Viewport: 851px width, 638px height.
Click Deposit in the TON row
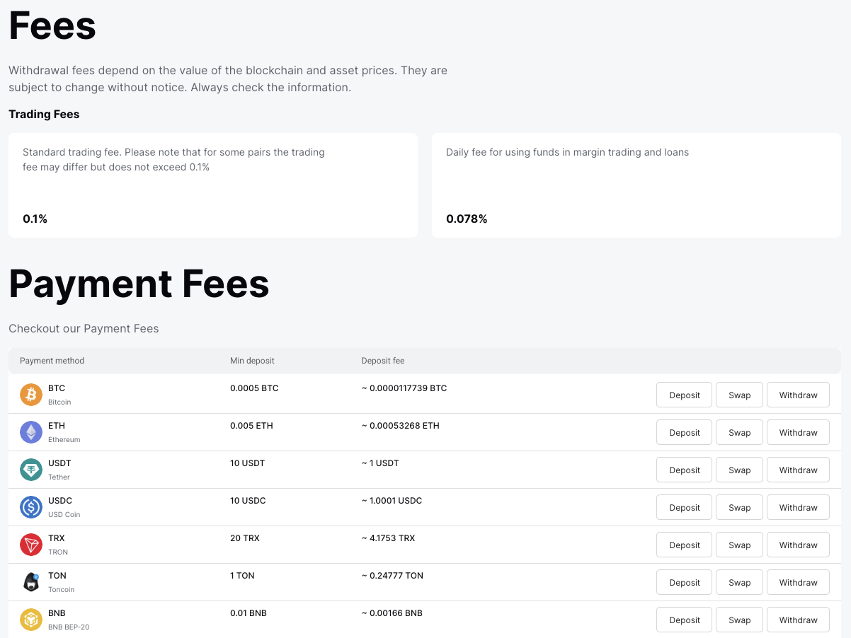pos(684,582)
